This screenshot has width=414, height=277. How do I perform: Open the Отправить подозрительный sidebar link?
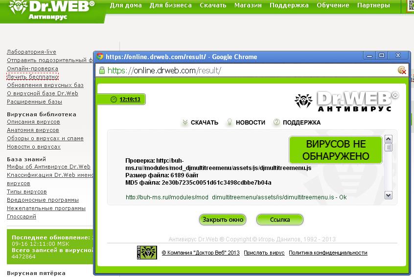(50, 60)
